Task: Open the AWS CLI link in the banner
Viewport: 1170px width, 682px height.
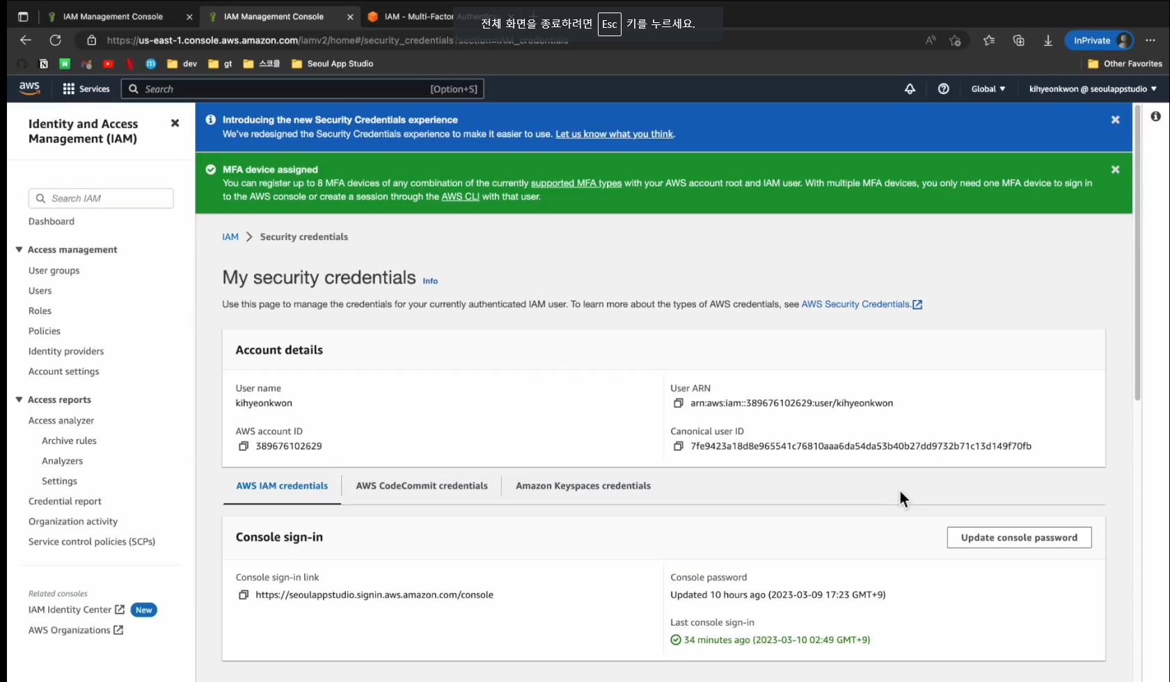Action: (460, 197)
